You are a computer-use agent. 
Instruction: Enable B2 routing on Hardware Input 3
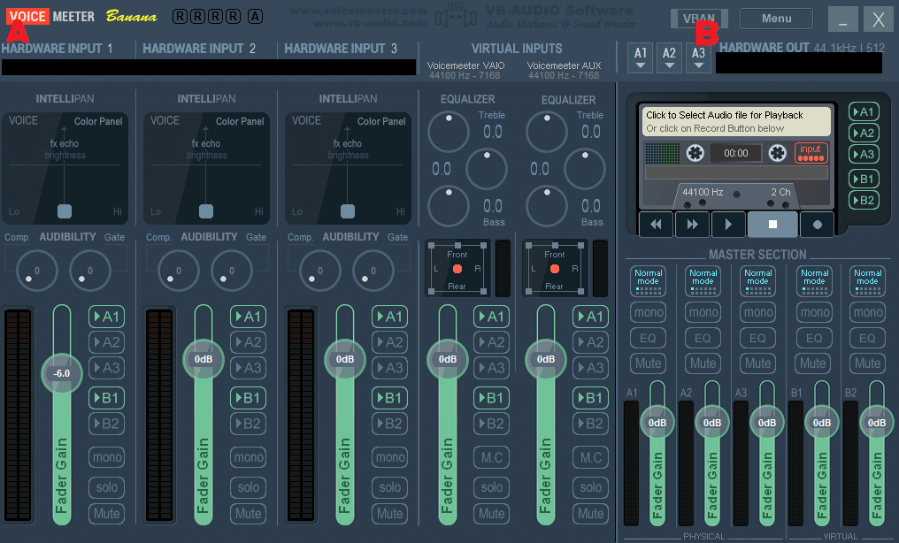click(389, 424)
